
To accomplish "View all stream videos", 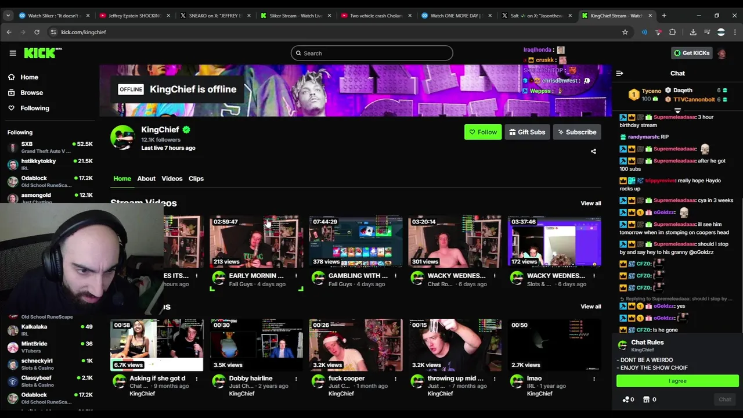I will click(x=590, y=203).
